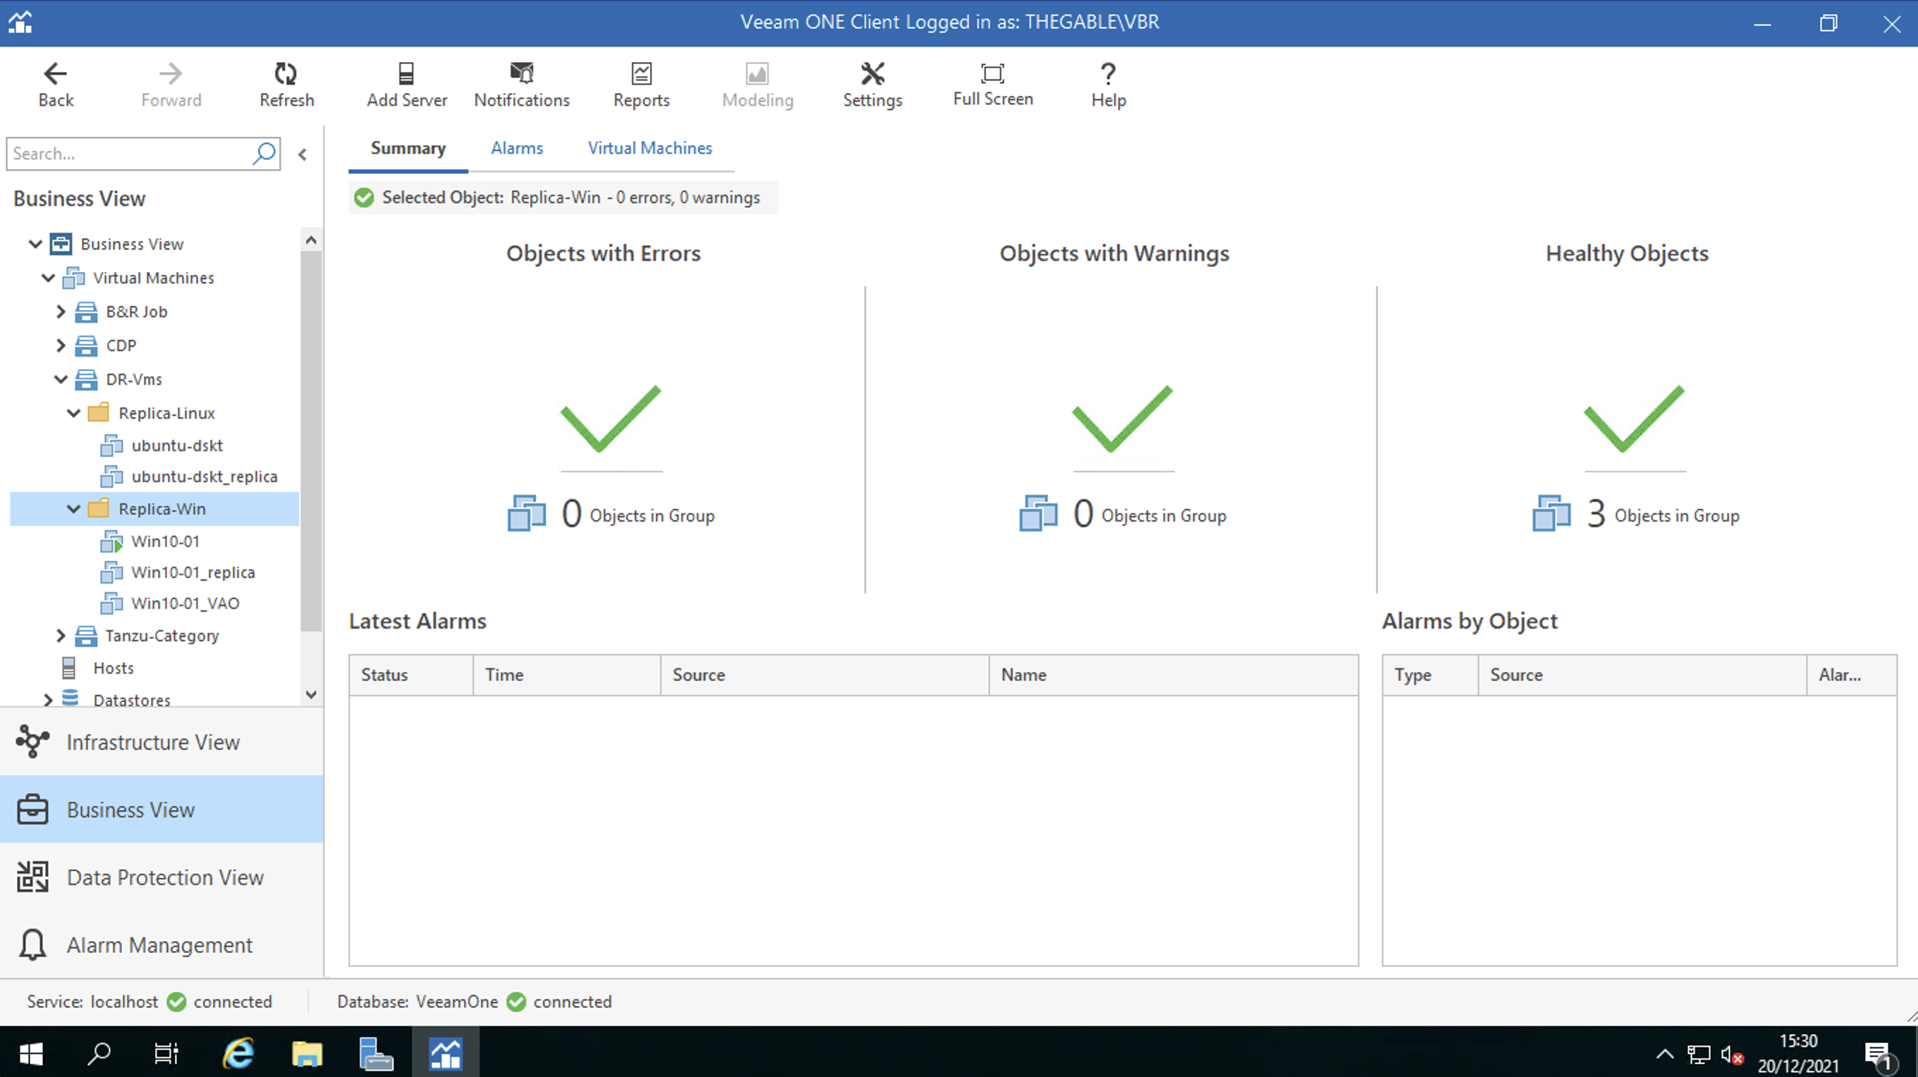Open the Add Server wizard
Viewport: 1918px width, 1077px height.
tap(407, 85)
